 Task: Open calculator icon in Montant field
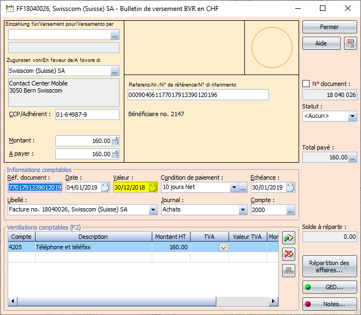coord(115,141)
